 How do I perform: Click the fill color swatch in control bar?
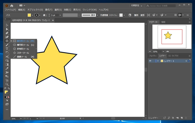click(29, 15)
